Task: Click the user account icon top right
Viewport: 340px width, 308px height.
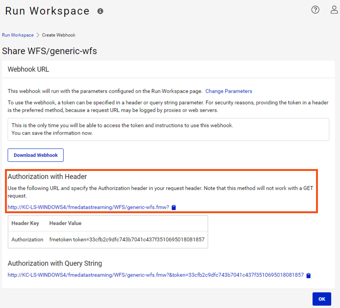Action: (334, 10)
